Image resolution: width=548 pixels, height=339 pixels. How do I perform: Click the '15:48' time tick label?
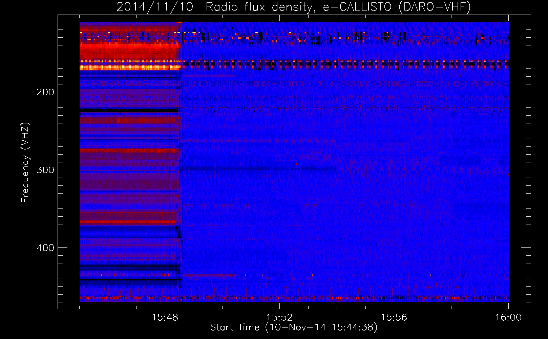[165, 318]
